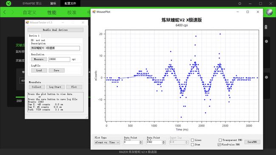Viewport: 276px width, 155px height.
Task: Click the Time (ms) axis label
Action: (182, 130)
